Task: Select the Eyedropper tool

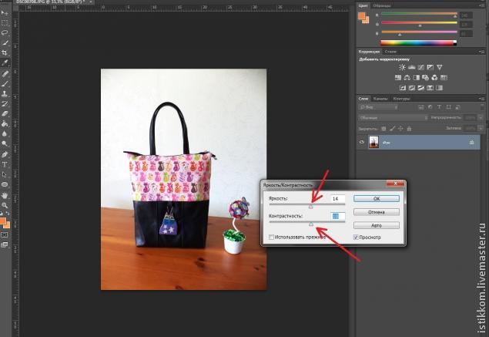Action: (5, 62)
